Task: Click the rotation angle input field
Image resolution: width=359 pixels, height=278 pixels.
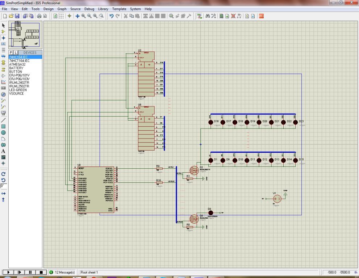Action: (x=3, y=186)
